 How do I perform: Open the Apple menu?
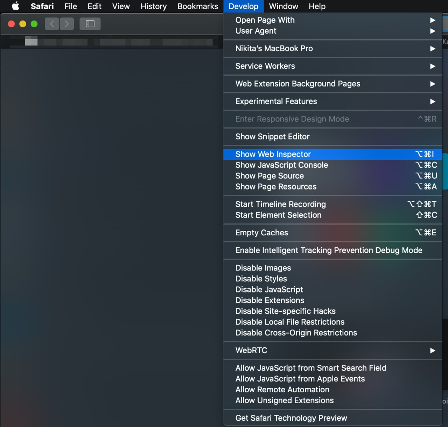(x=16, y=6)
